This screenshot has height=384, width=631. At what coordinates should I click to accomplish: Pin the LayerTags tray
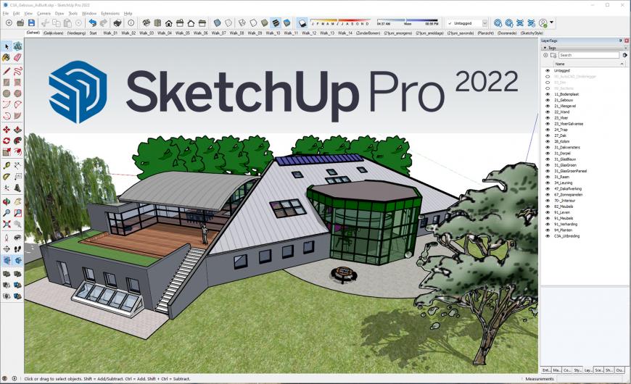[621, 41]
